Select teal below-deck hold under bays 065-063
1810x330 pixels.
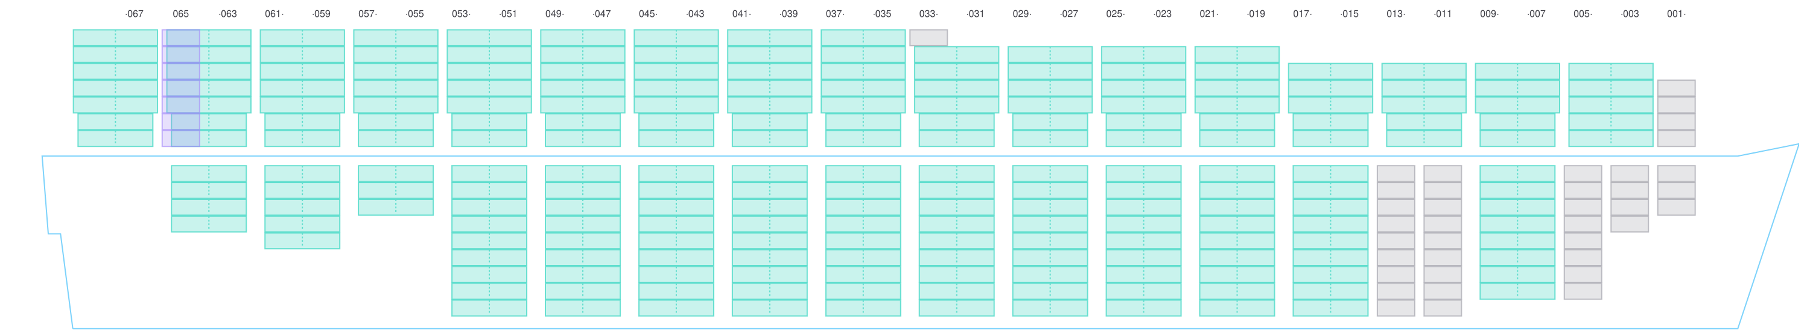coord(209,198)
